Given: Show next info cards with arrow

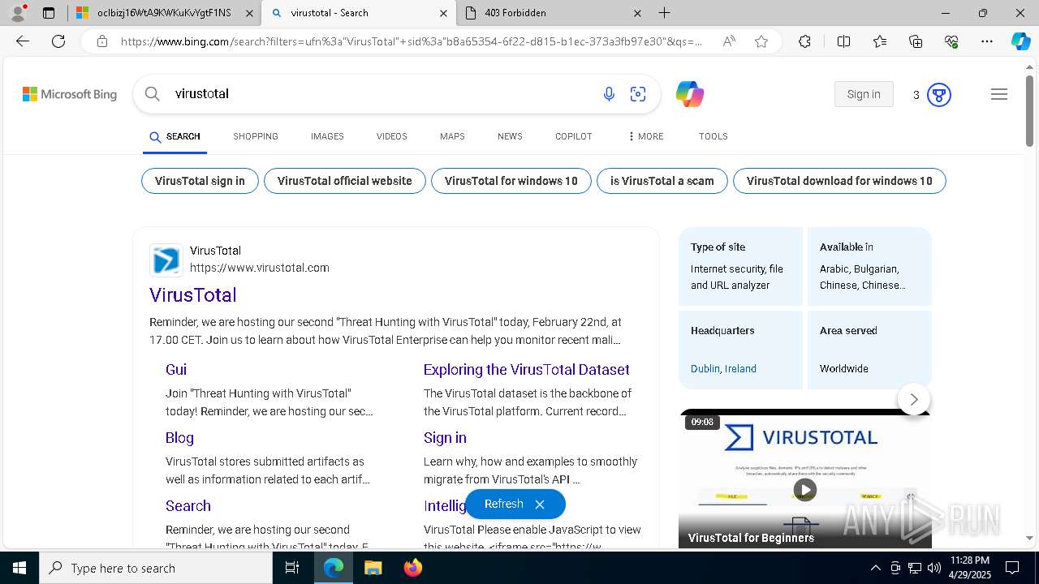Looking at the screenshot, I should 914,399.
